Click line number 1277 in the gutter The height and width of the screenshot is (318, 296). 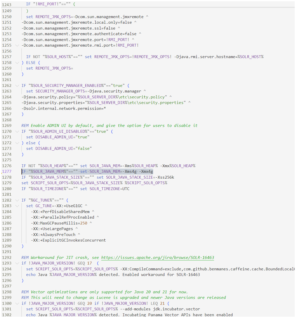tap(7, 171)
